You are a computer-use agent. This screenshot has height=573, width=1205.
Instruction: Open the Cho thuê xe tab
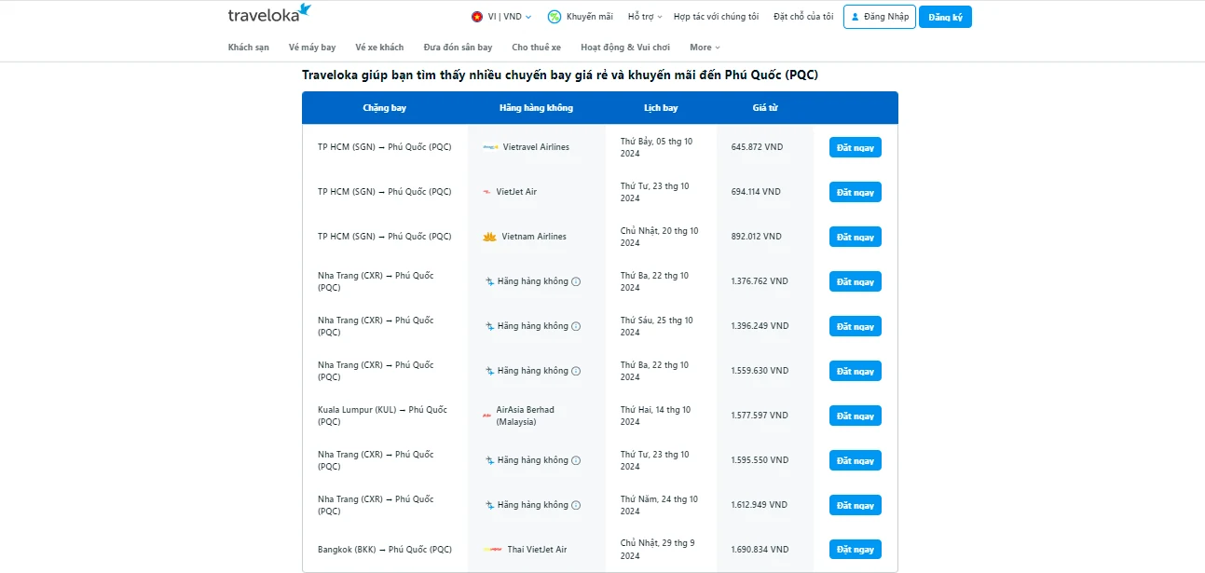tap(537, 48)
